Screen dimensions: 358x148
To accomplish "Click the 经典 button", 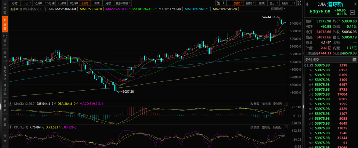I will pyautogui.click(x=285, y=3).
